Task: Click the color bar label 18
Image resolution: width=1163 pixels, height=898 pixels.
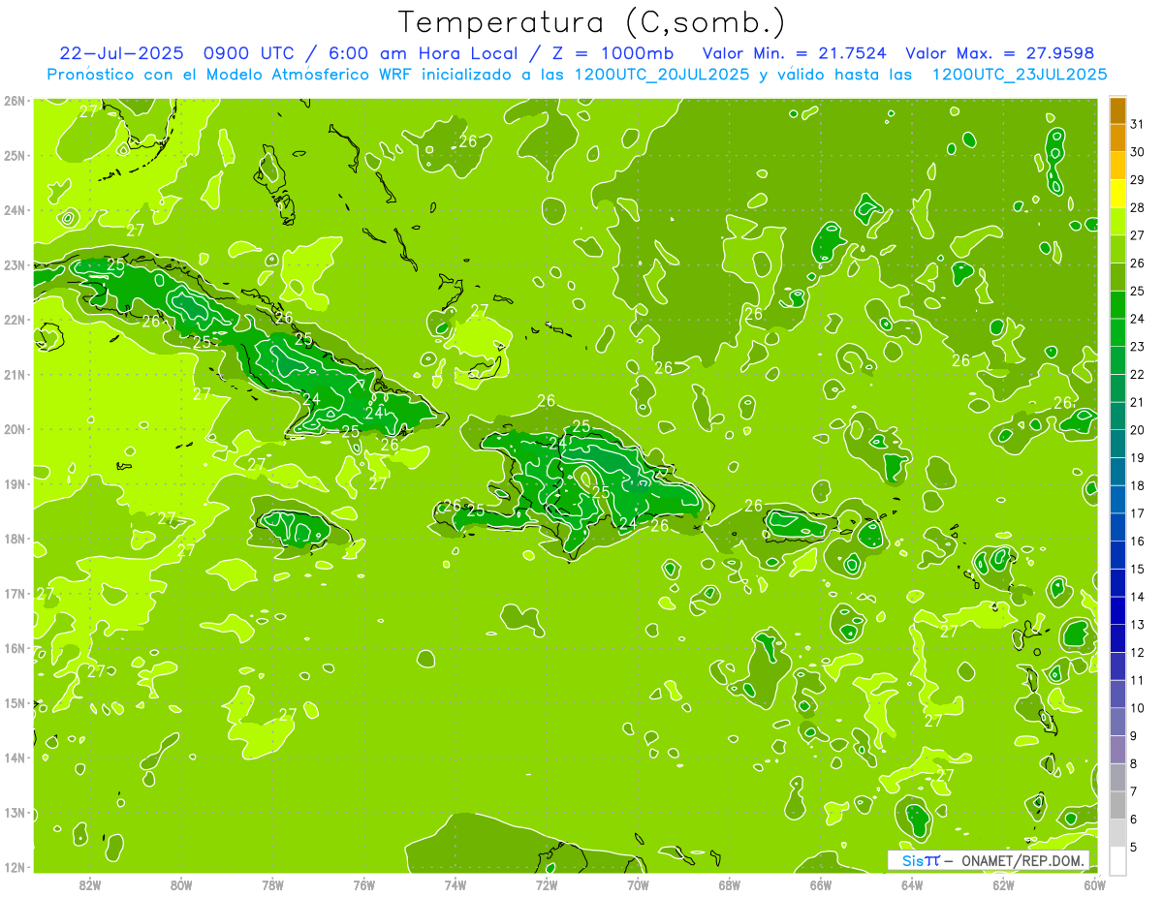Action: [1137, 485]
